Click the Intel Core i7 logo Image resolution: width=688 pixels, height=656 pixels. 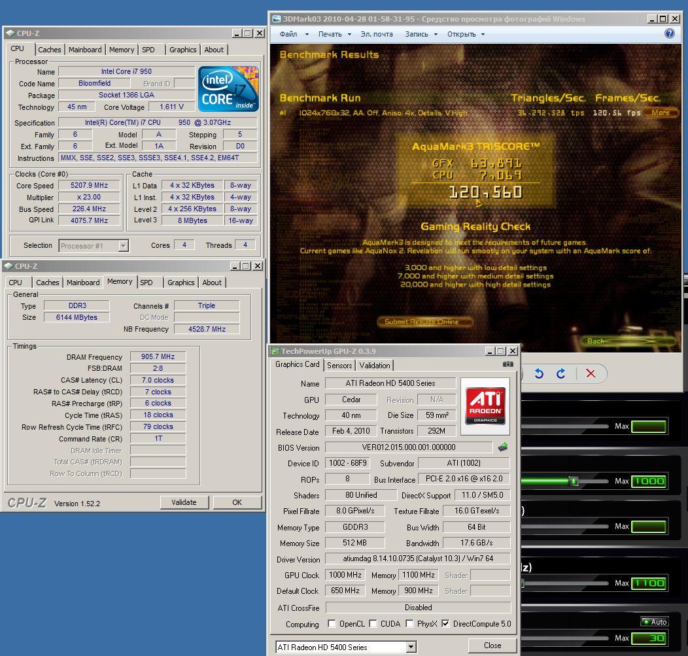tap(228, 89)
